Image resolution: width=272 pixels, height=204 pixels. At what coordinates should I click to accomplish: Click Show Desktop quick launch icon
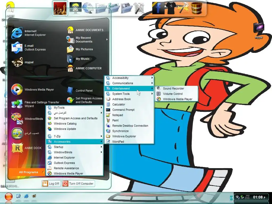click(18, 196)
